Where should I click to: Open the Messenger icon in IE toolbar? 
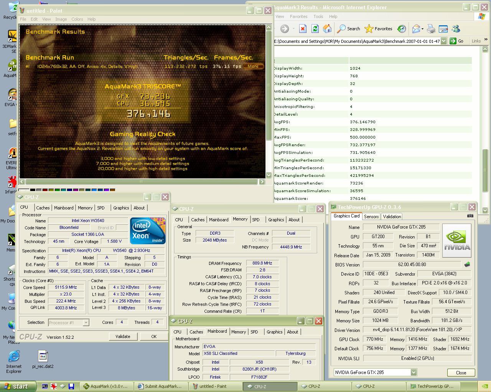click(456, 29)
